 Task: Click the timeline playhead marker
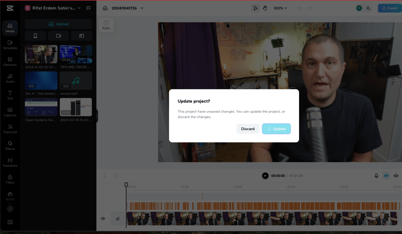(x=126, y=185)
